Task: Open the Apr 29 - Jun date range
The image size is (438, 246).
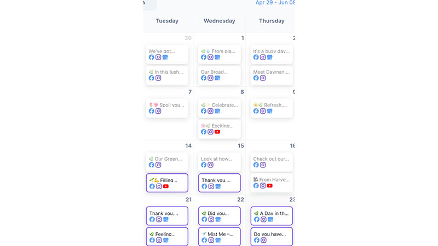Action: [275, 3]
